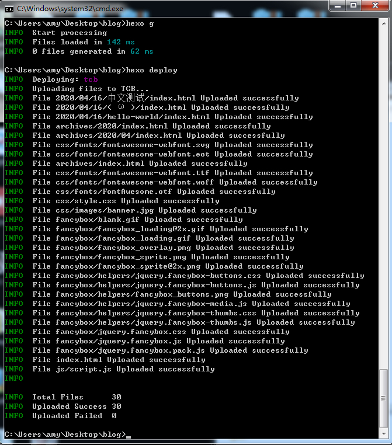Click the vertical scrollbar thumb

[x=384, y=398]
